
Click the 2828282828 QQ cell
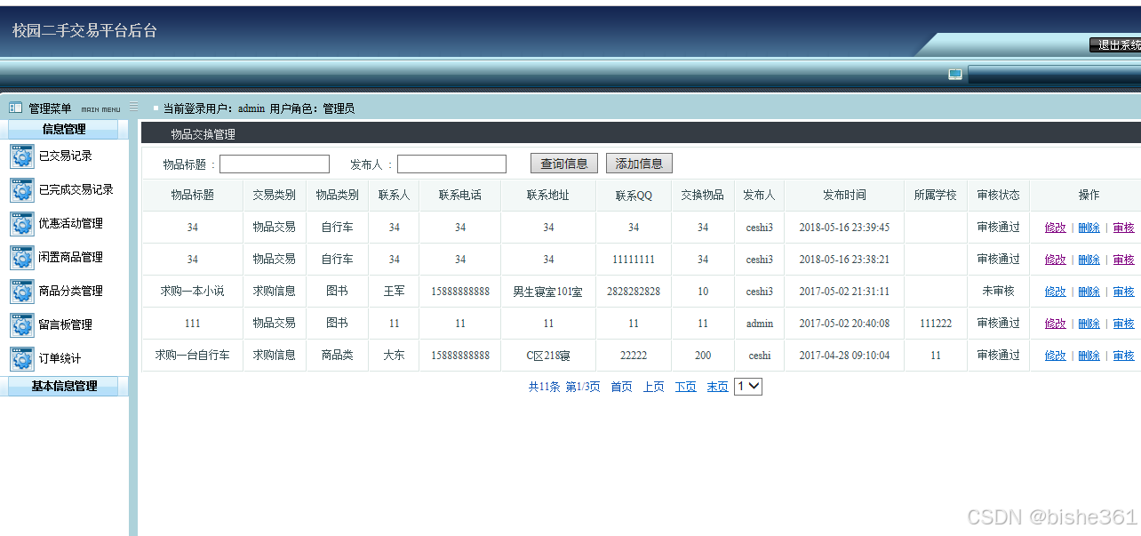coord(634,291)
